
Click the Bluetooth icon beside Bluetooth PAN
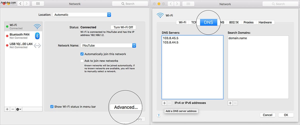pyautogui.click(x=37, y=36)
